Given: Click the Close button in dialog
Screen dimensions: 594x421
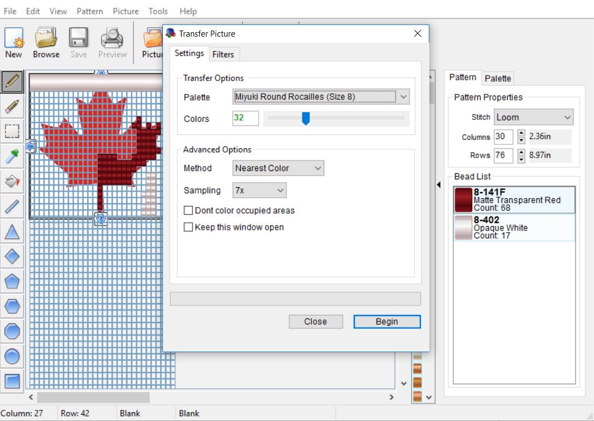Looking at the screenshot, I should (315, 322).
